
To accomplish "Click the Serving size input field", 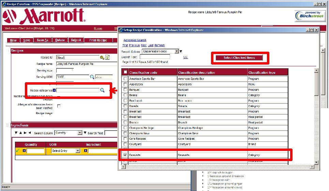I will [x=65, y=70].
